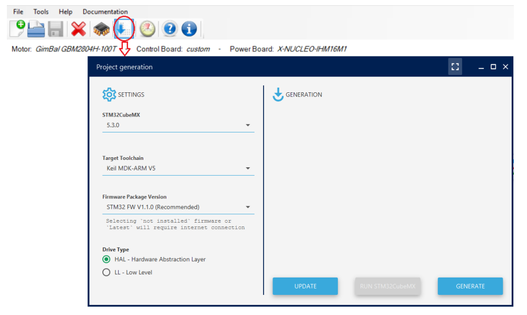Close the Project generation dialog
Screen dimensions: 527x315
tap(505, 66)
